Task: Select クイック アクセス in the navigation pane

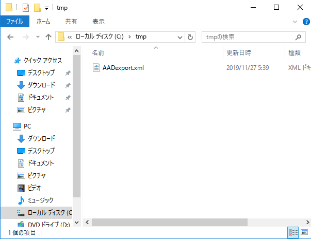Action: (43, 61)
